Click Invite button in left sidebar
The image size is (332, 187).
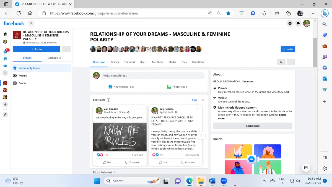(36, 49)
